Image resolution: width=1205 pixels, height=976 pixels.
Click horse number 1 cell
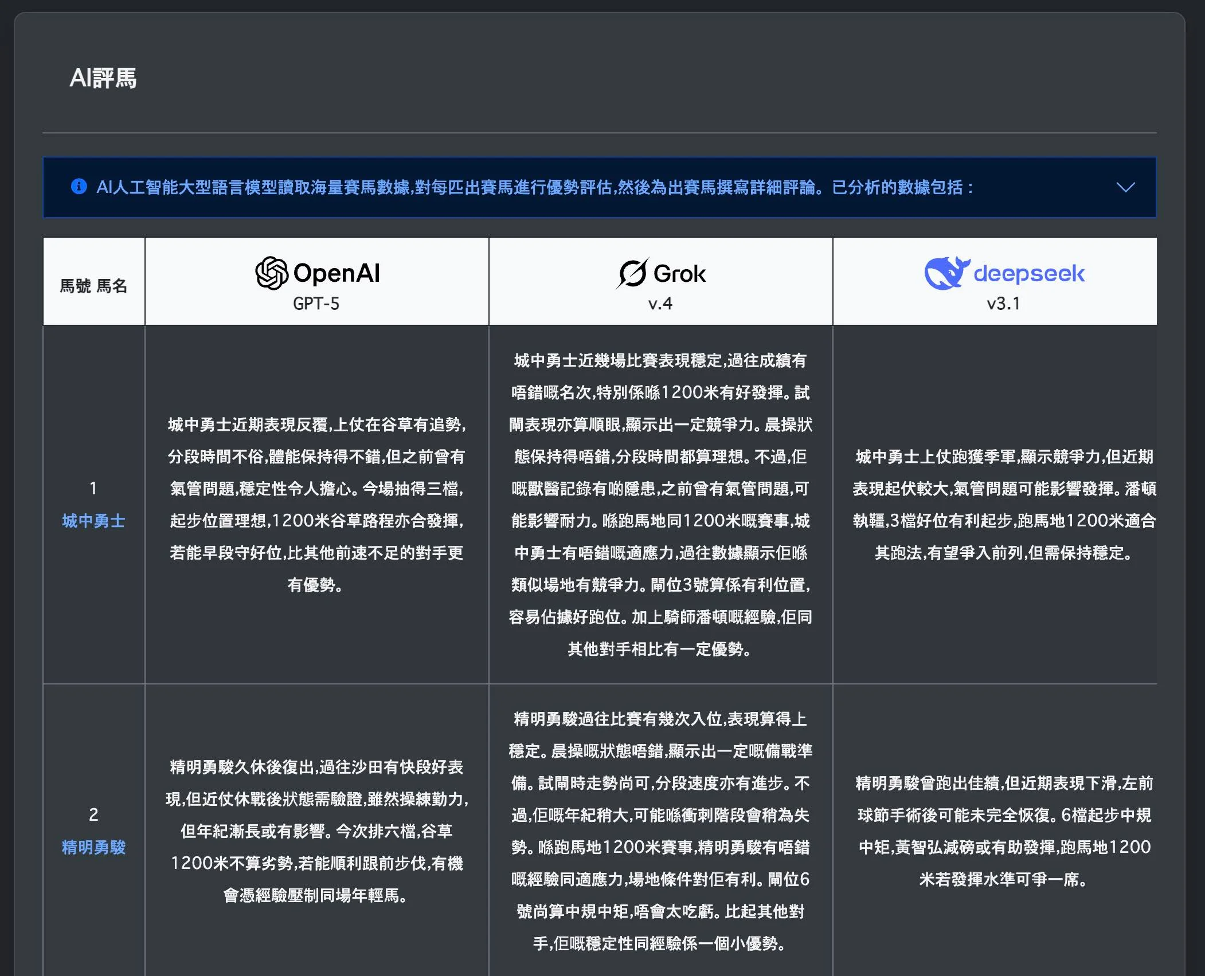click(x=93, y=489)
